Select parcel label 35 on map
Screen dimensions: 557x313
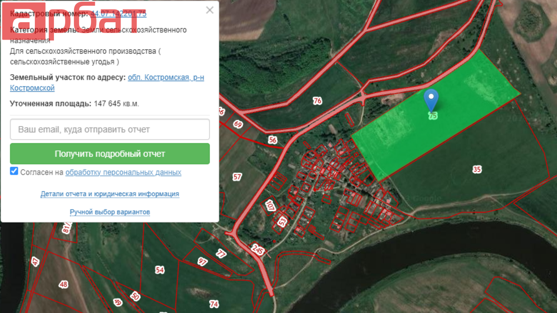pos(477,169)
